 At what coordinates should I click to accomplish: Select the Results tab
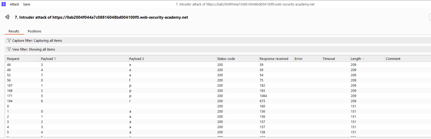pos(14,31)
